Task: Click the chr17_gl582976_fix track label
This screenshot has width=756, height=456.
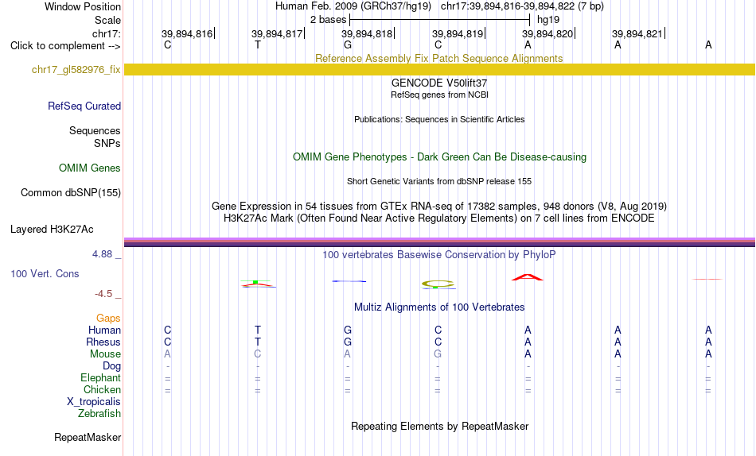Action: (76, 70)
